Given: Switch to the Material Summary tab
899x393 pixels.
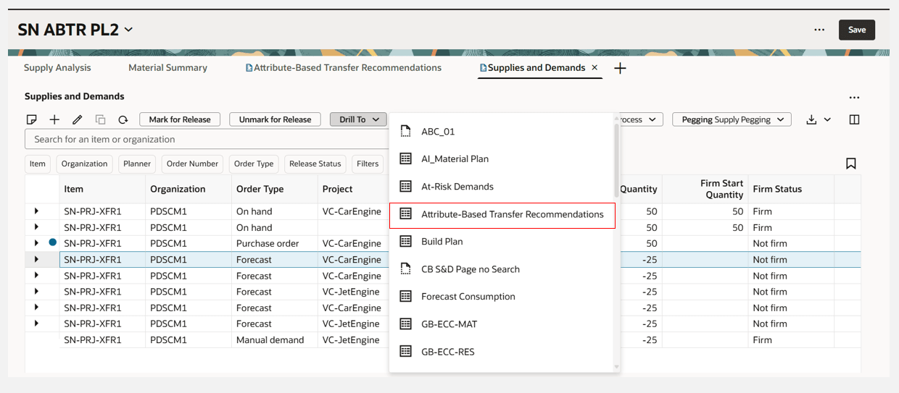Looking at the screenshot, I should (167, 67).
